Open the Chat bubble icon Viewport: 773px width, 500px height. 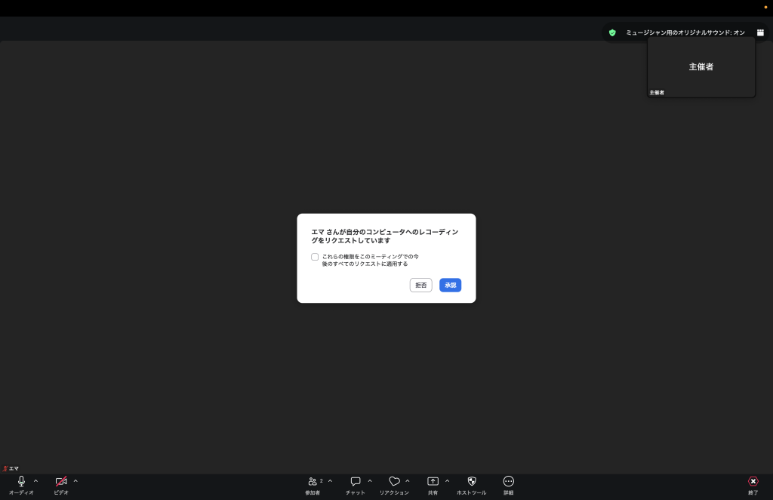click(x=356, y=481)
